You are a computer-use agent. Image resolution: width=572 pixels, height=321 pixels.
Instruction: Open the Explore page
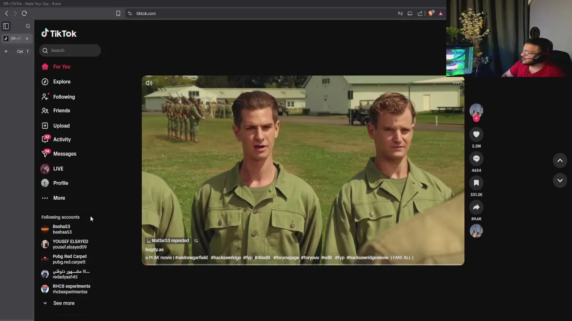pos(56,82)
